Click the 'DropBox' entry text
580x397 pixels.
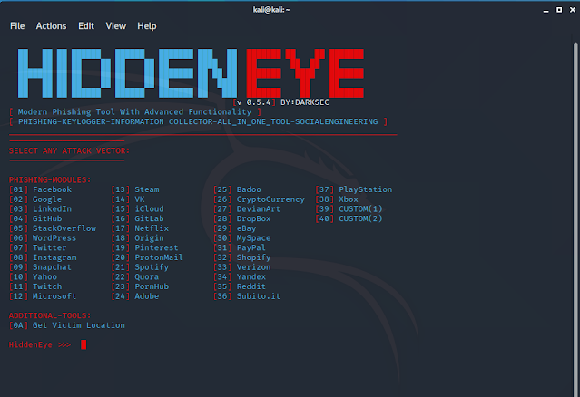point(254,218)
